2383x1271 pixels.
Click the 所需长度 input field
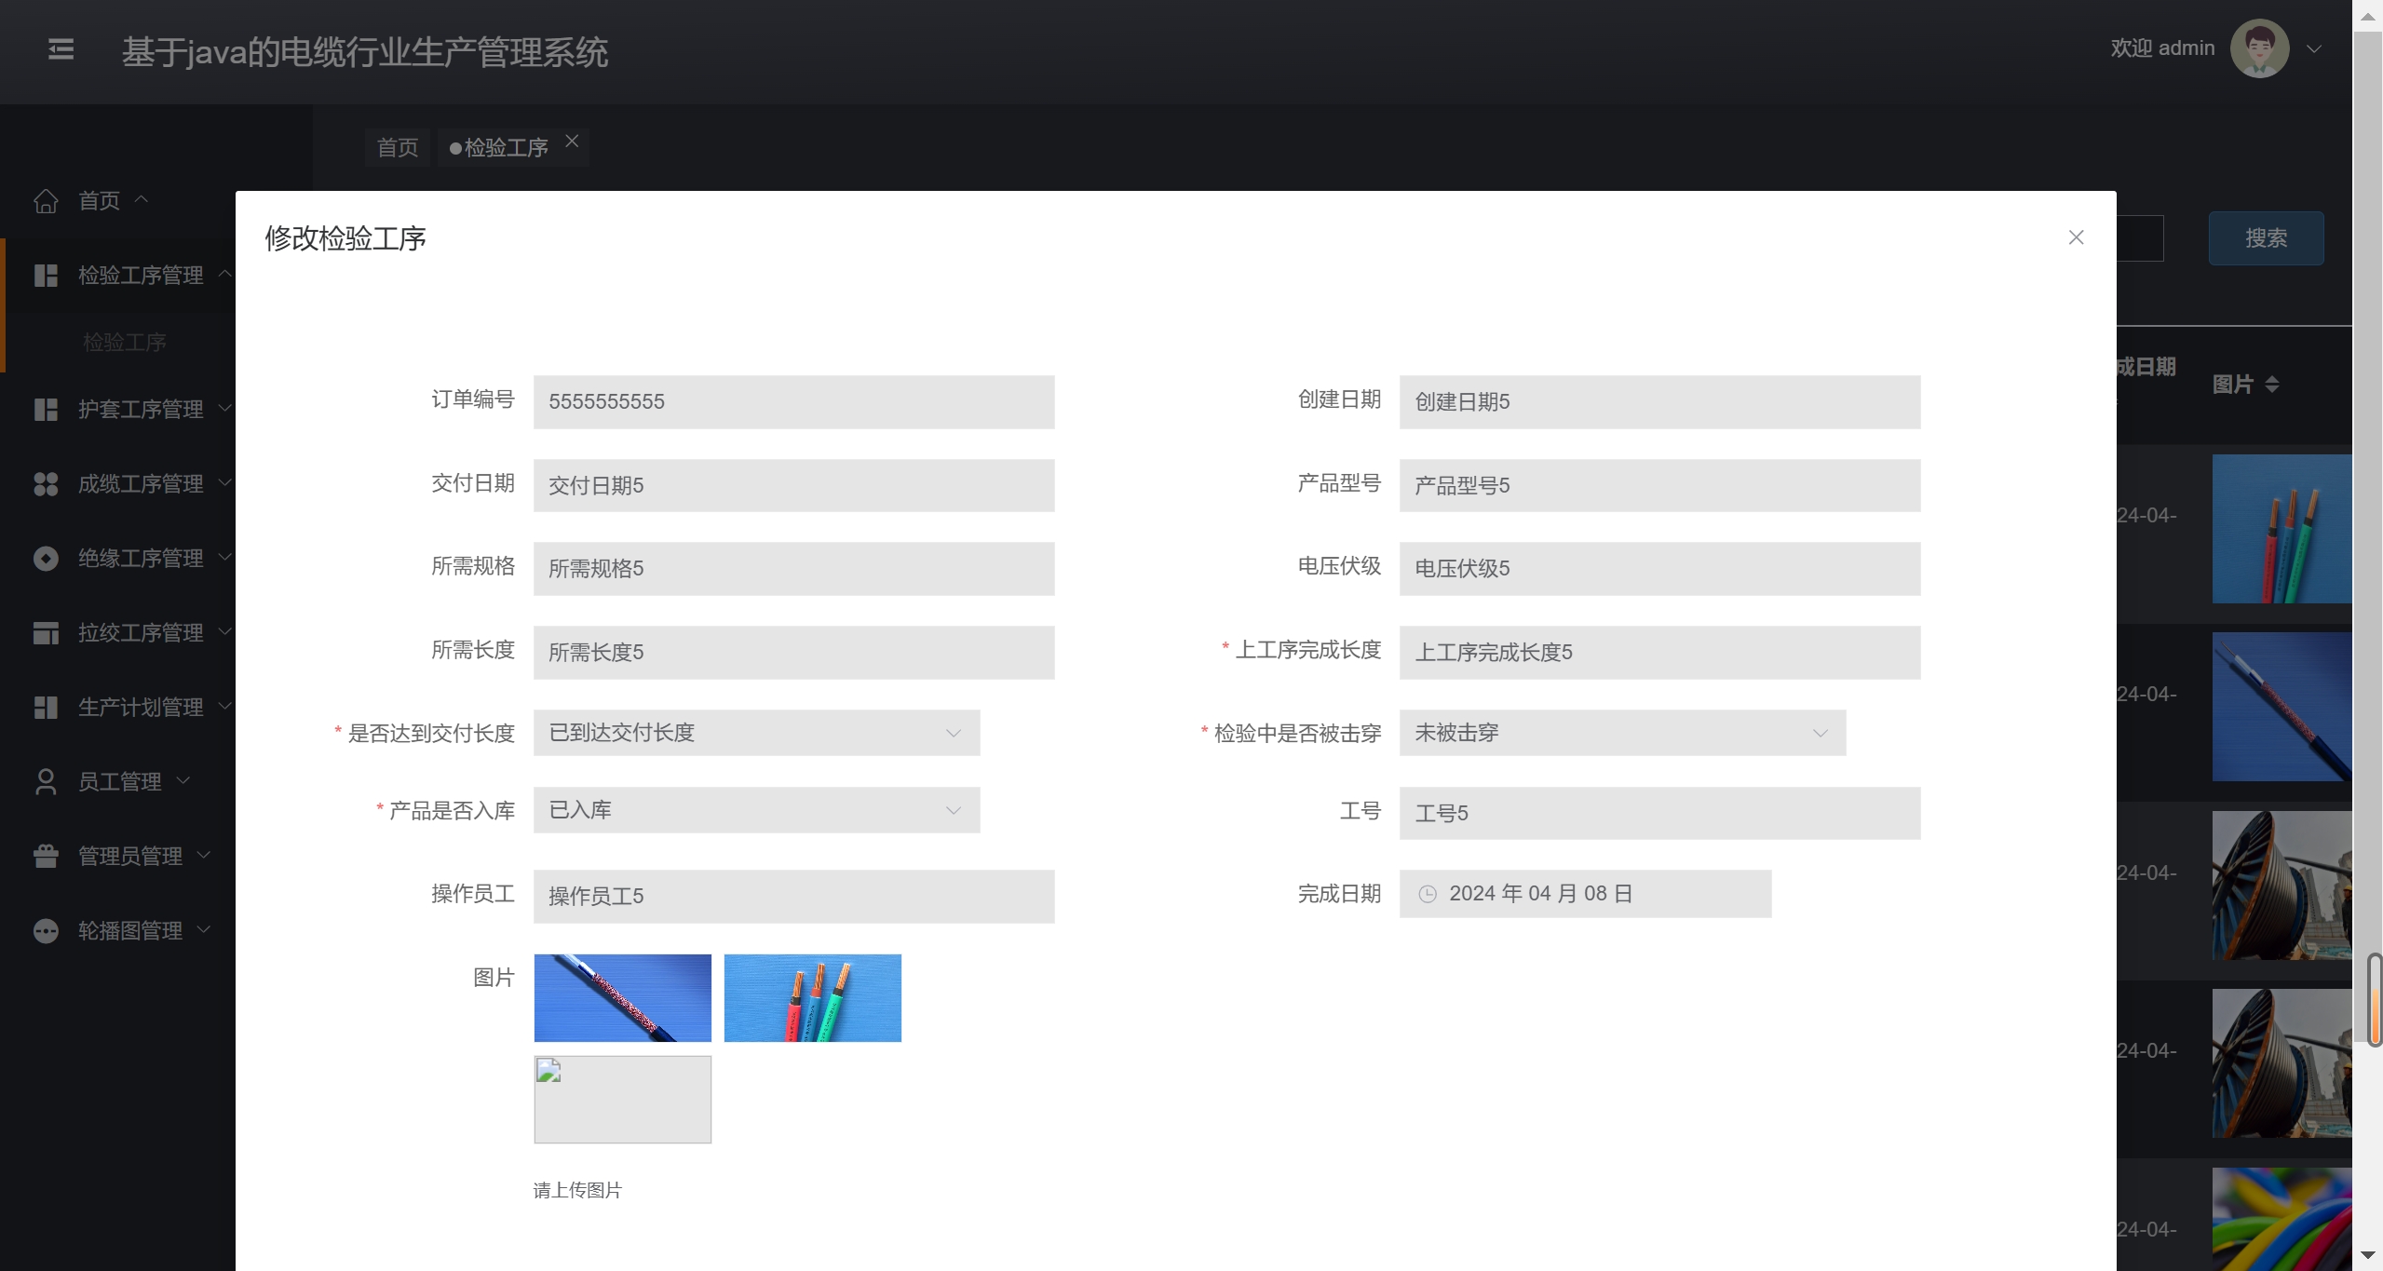[793, 653]
